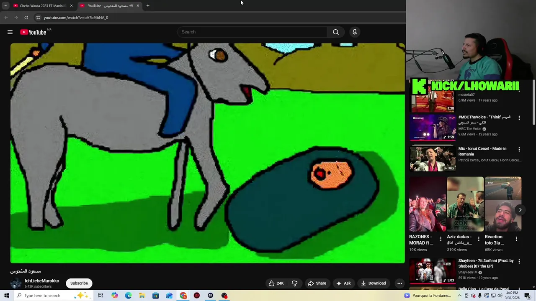Open 4K Downloader taskbar icon
This screenshot has width=536, height=301.
pos(211,296)
